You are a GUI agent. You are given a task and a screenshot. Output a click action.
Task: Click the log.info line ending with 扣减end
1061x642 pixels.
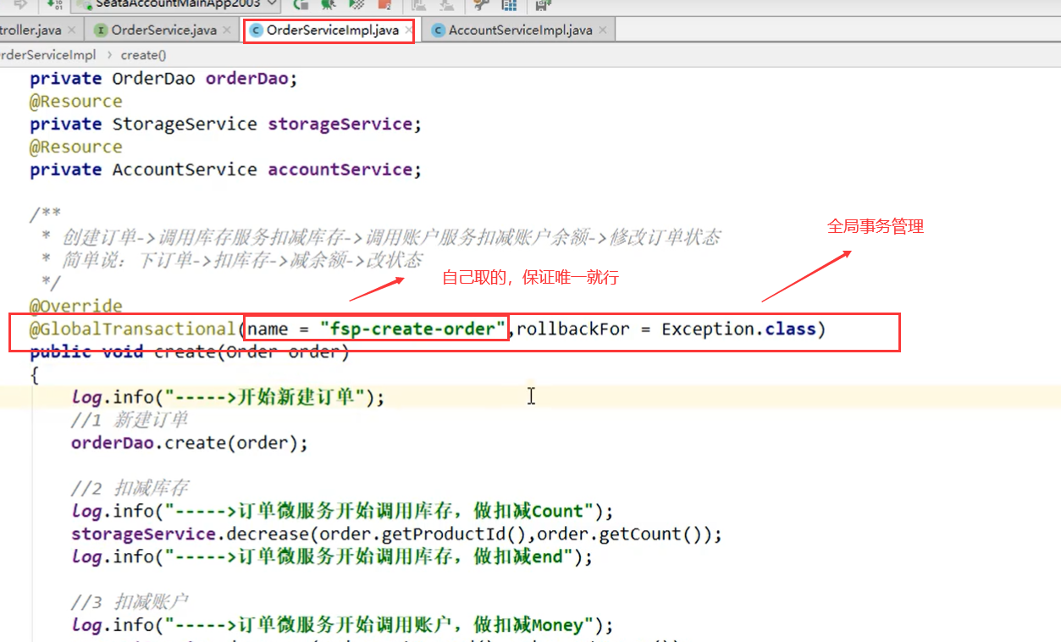tap(332, 558)
